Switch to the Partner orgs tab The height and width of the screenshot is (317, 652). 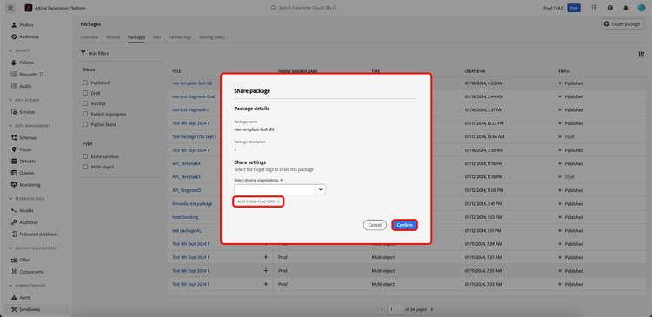pos(180,37)
